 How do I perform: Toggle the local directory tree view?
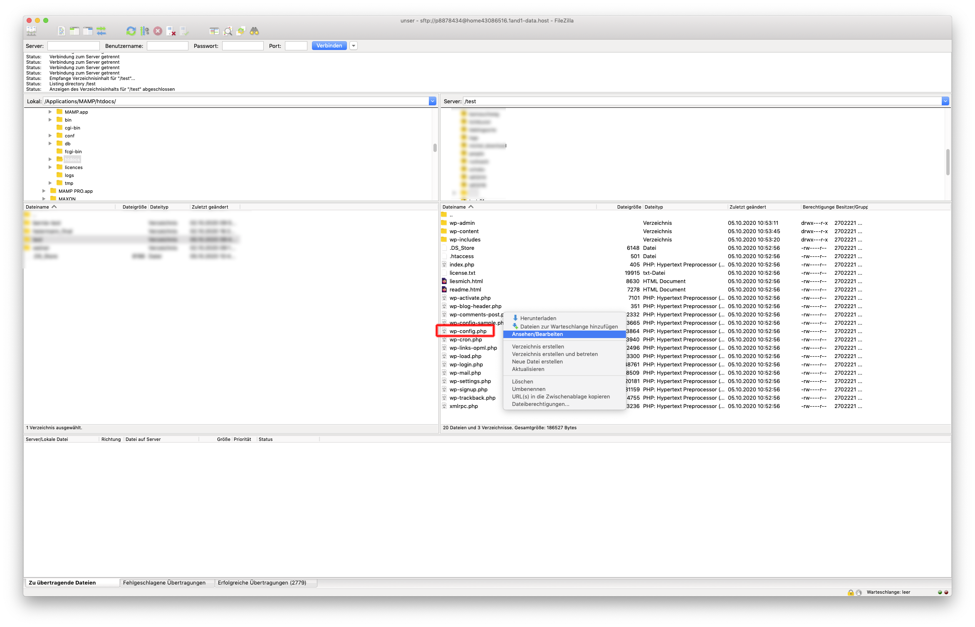pyautogui.click(x=74, y=31)
